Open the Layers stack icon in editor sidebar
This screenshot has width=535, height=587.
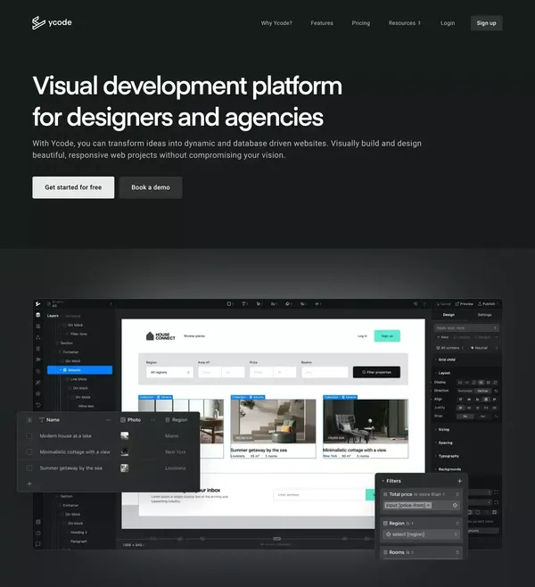click(37, 315)
